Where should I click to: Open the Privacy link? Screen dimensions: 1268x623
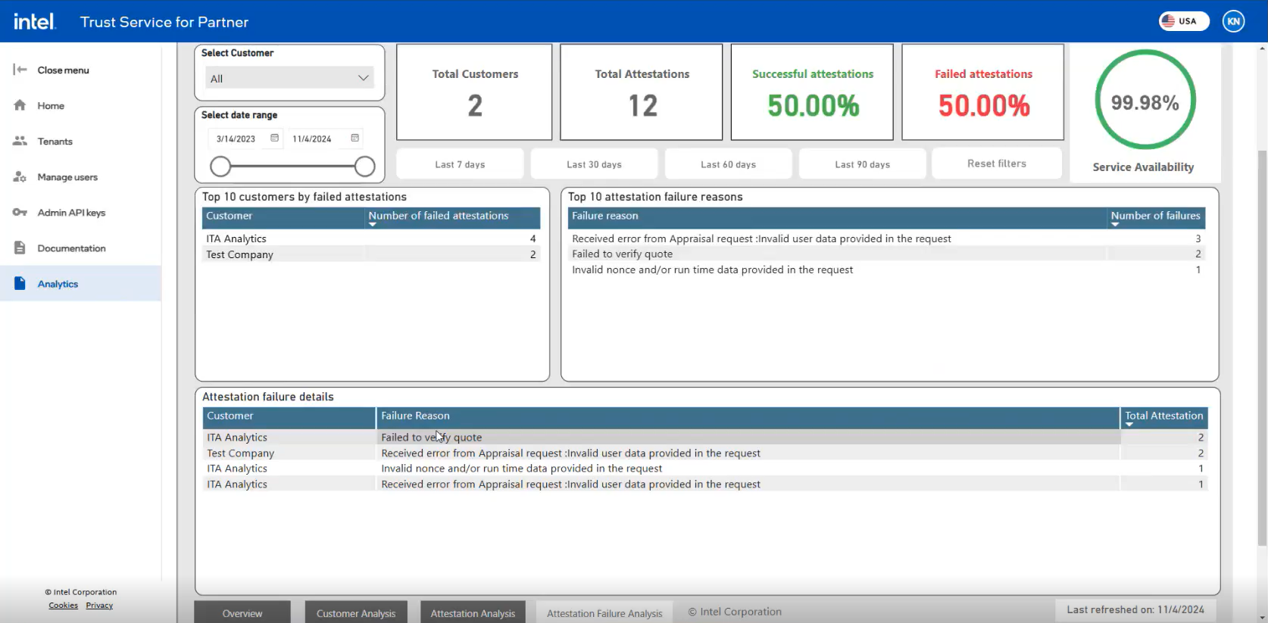99,605
